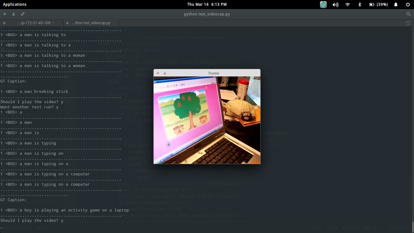This screenshot has width=414, height=233.
Task: Click the line "1 <BOS> a man is talking to a"
Action: point(35,45)
